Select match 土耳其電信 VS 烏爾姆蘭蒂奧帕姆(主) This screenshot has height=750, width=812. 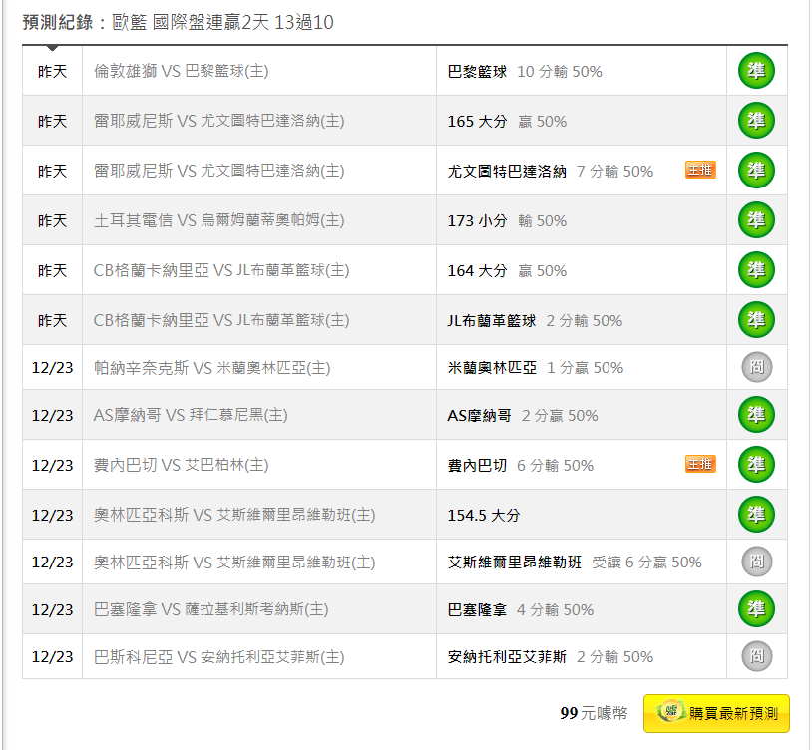coord(218,220)
